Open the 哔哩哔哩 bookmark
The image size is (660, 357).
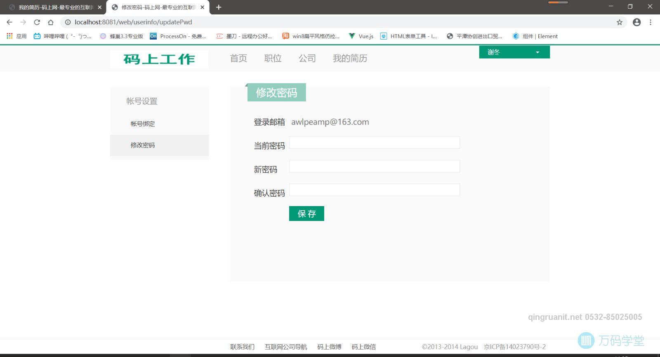pos(63,36)
